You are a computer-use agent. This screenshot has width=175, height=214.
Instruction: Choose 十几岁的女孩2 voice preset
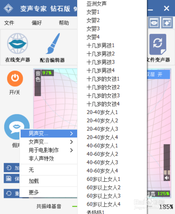point(103,87)
